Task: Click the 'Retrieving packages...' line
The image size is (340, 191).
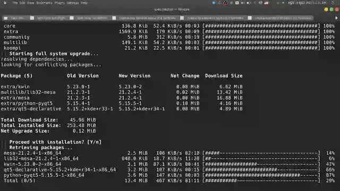Action: [x=41, y=147]
